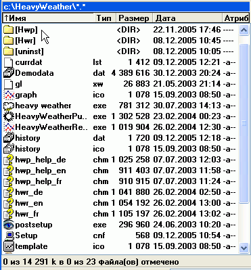Viewport: 251px width, 270px height.
Task: Select the hwp_help_en file name
Action: 41,171
